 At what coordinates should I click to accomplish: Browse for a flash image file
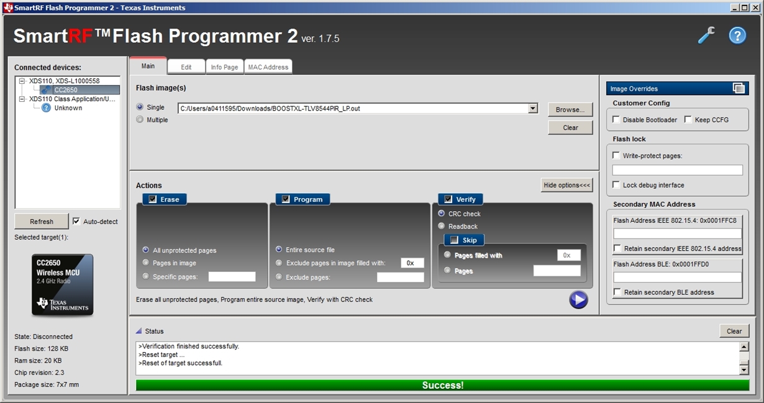pyautogui.click(x=570, y=109)
